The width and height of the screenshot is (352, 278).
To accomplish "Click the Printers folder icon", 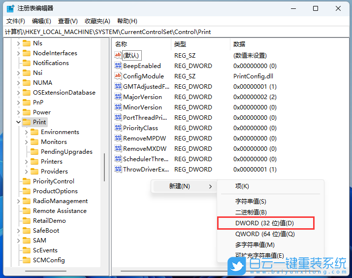I will [34, 162].
